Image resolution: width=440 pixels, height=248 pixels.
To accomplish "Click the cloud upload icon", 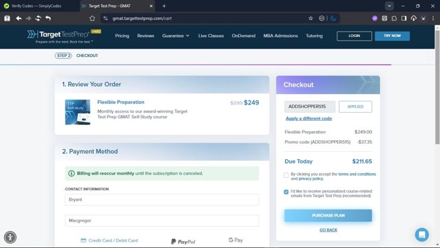I will (414, 18).
